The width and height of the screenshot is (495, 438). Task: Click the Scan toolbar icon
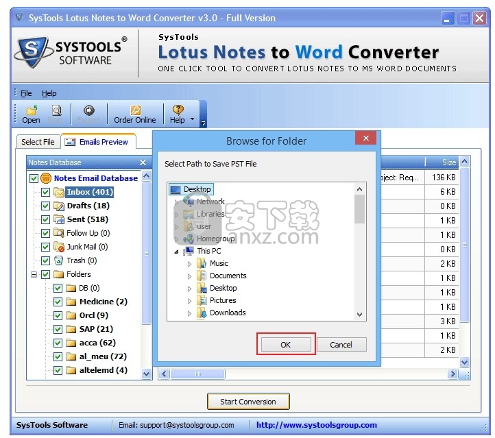coord(57,110)
